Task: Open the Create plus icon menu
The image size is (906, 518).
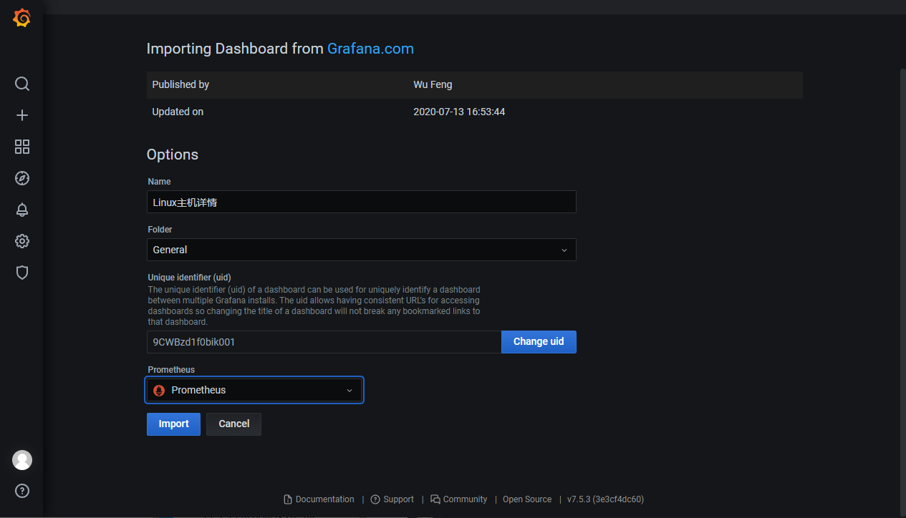Action: pyautogui.click(x=22, y=115)
